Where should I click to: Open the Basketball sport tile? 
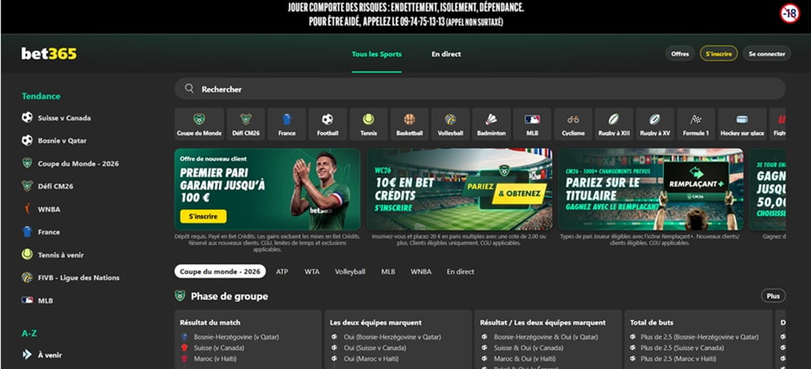[409, 124]
